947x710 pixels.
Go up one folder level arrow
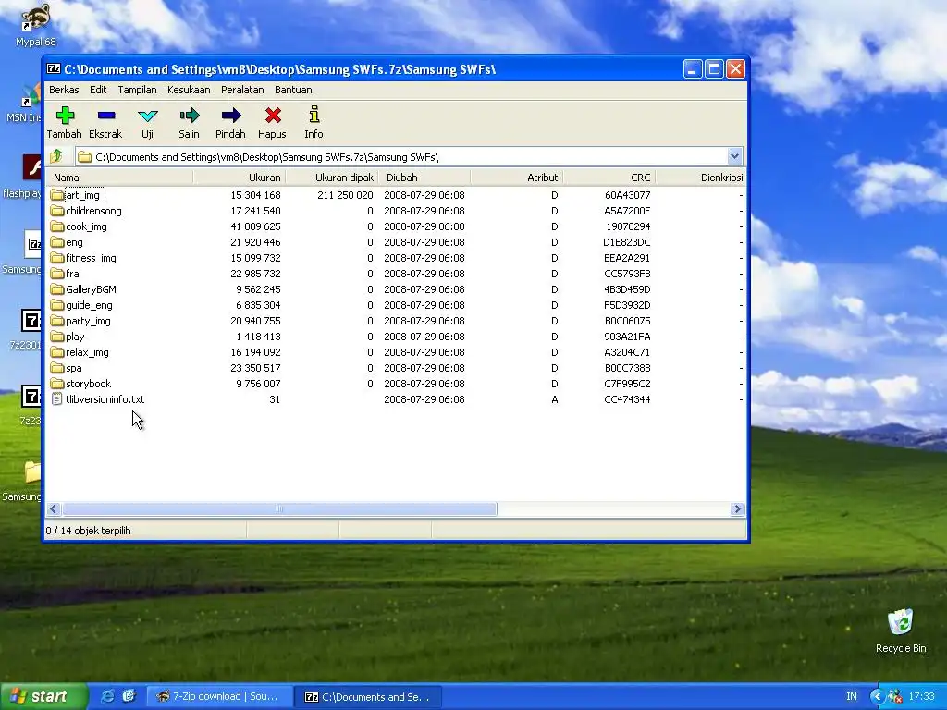[56, 156]
